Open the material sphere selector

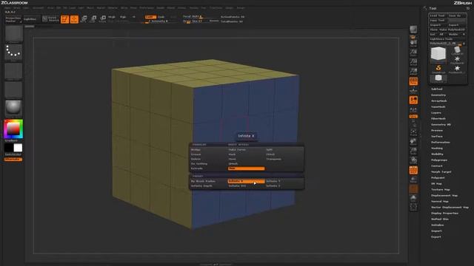[13, 109]
